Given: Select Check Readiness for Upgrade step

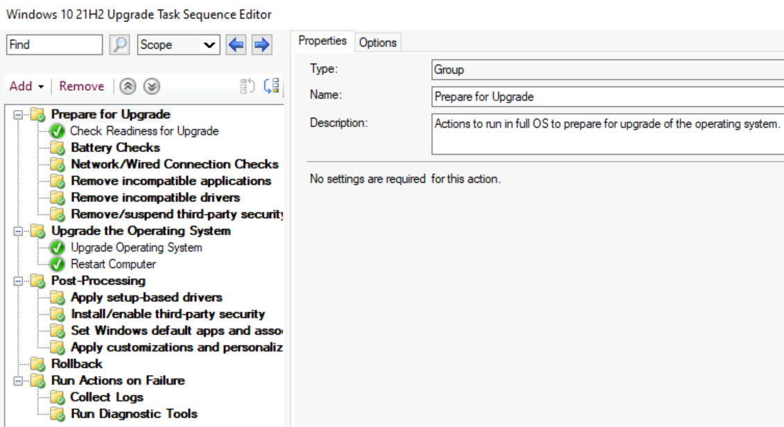Looking at the screenshot, I should pos(144,131).
